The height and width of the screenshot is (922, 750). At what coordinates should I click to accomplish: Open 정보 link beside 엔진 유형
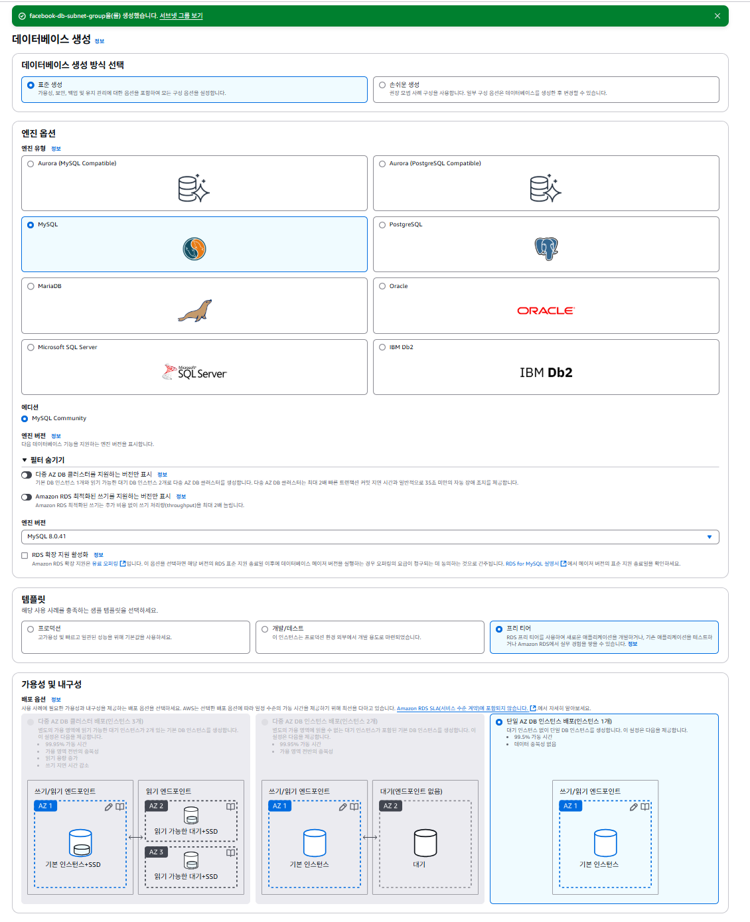coord(56,149)
